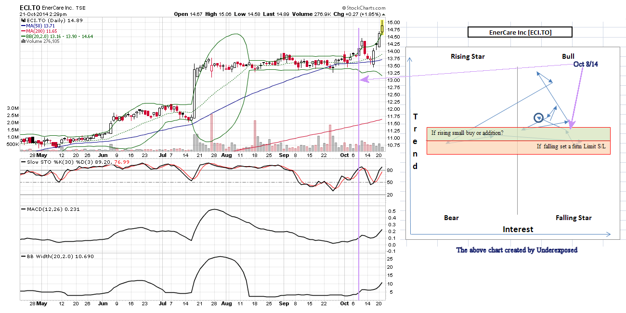Click the 'Bear' quadrant label

451,218
